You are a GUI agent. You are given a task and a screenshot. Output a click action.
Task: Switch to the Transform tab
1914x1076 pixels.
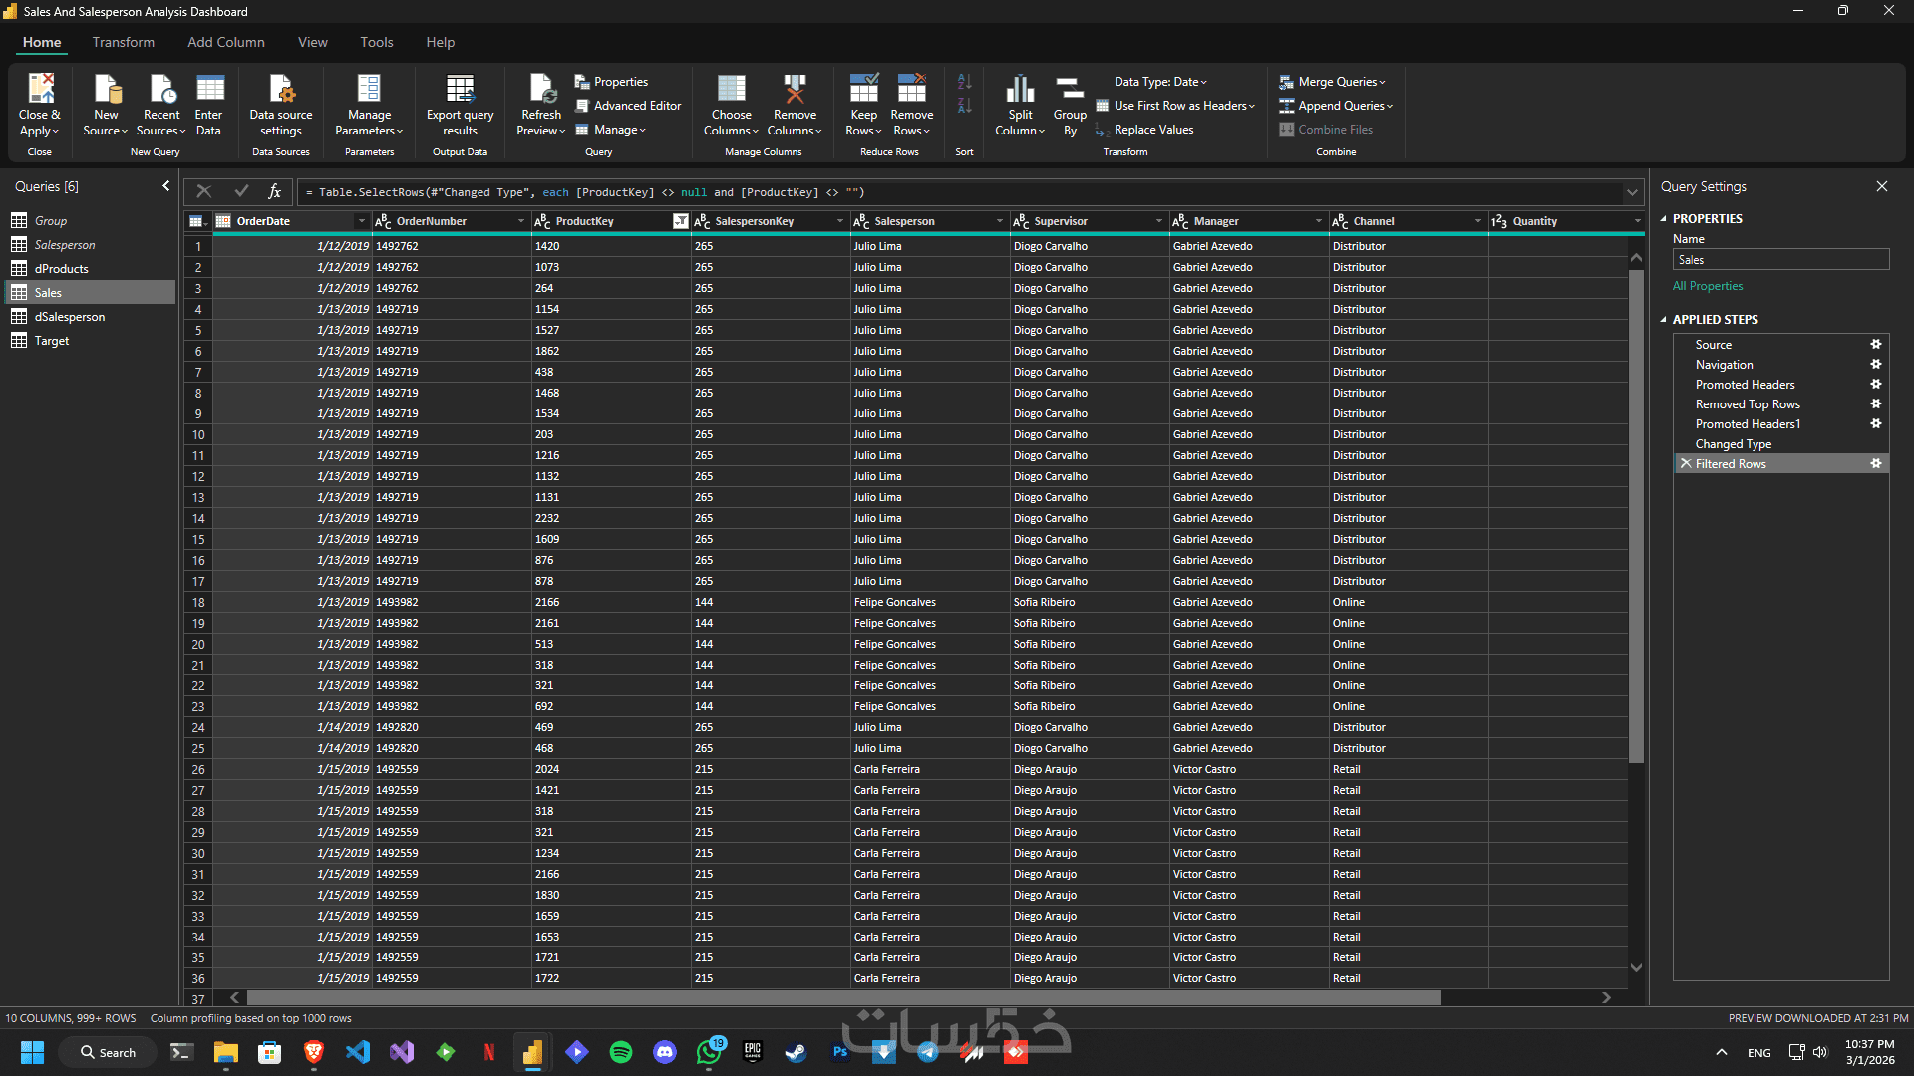(x=124, y=42)
